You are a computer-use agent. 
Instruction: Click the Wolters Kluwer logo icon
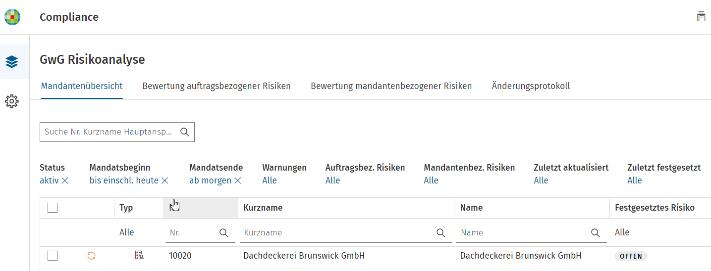click(x=12, y=17)
